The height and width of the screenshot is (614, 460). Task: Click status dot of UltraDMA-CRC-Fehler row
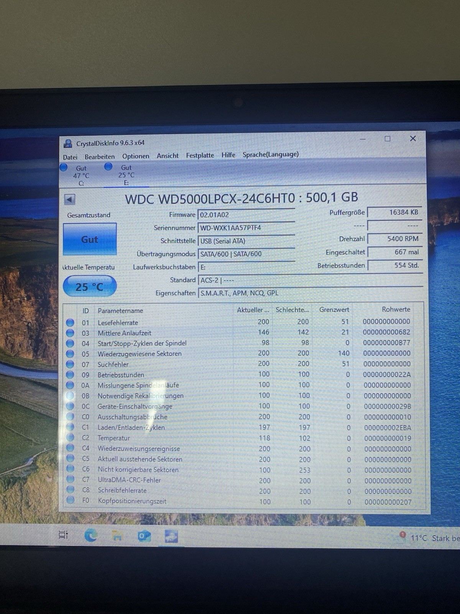point(70,479)
